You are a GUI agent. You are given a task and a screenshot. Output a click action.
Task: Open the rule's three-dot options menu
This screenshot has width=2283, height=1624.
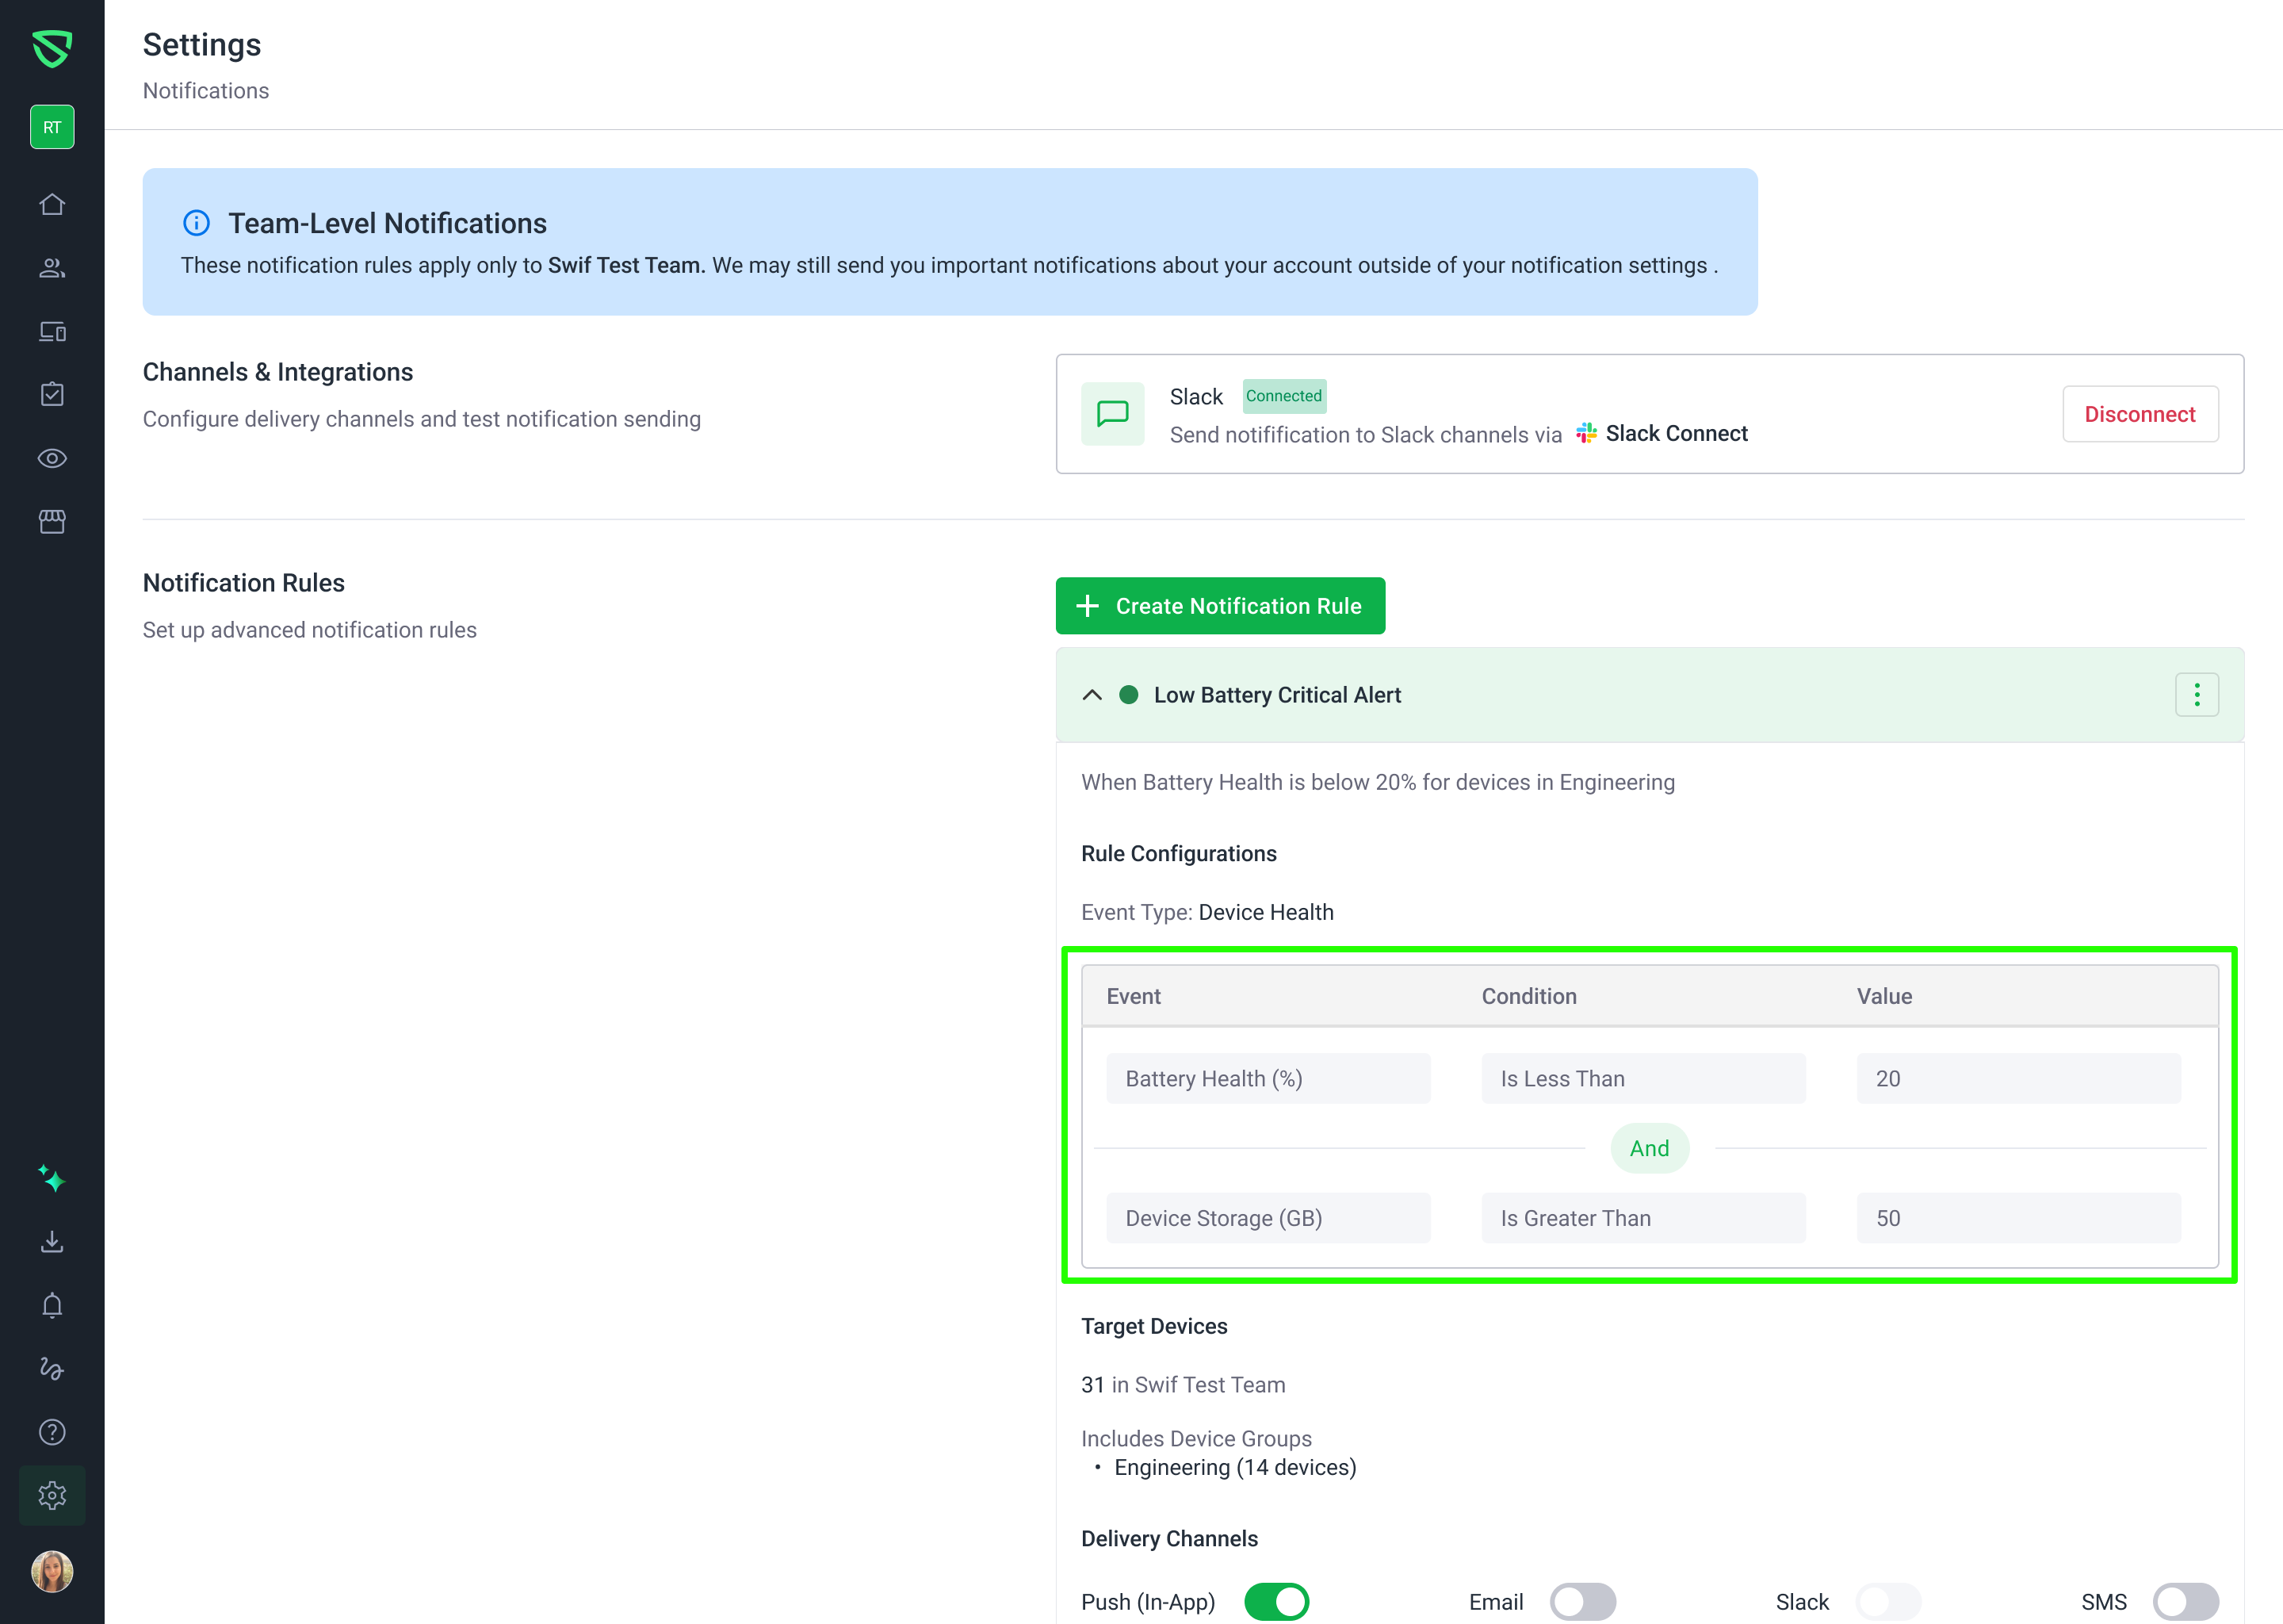point(2196,695)
